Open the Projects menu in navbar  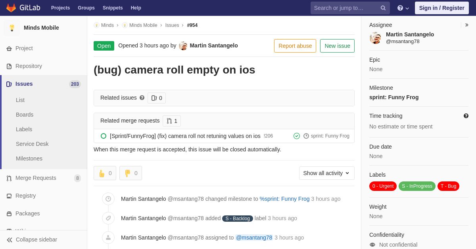[x=60, y=8]
